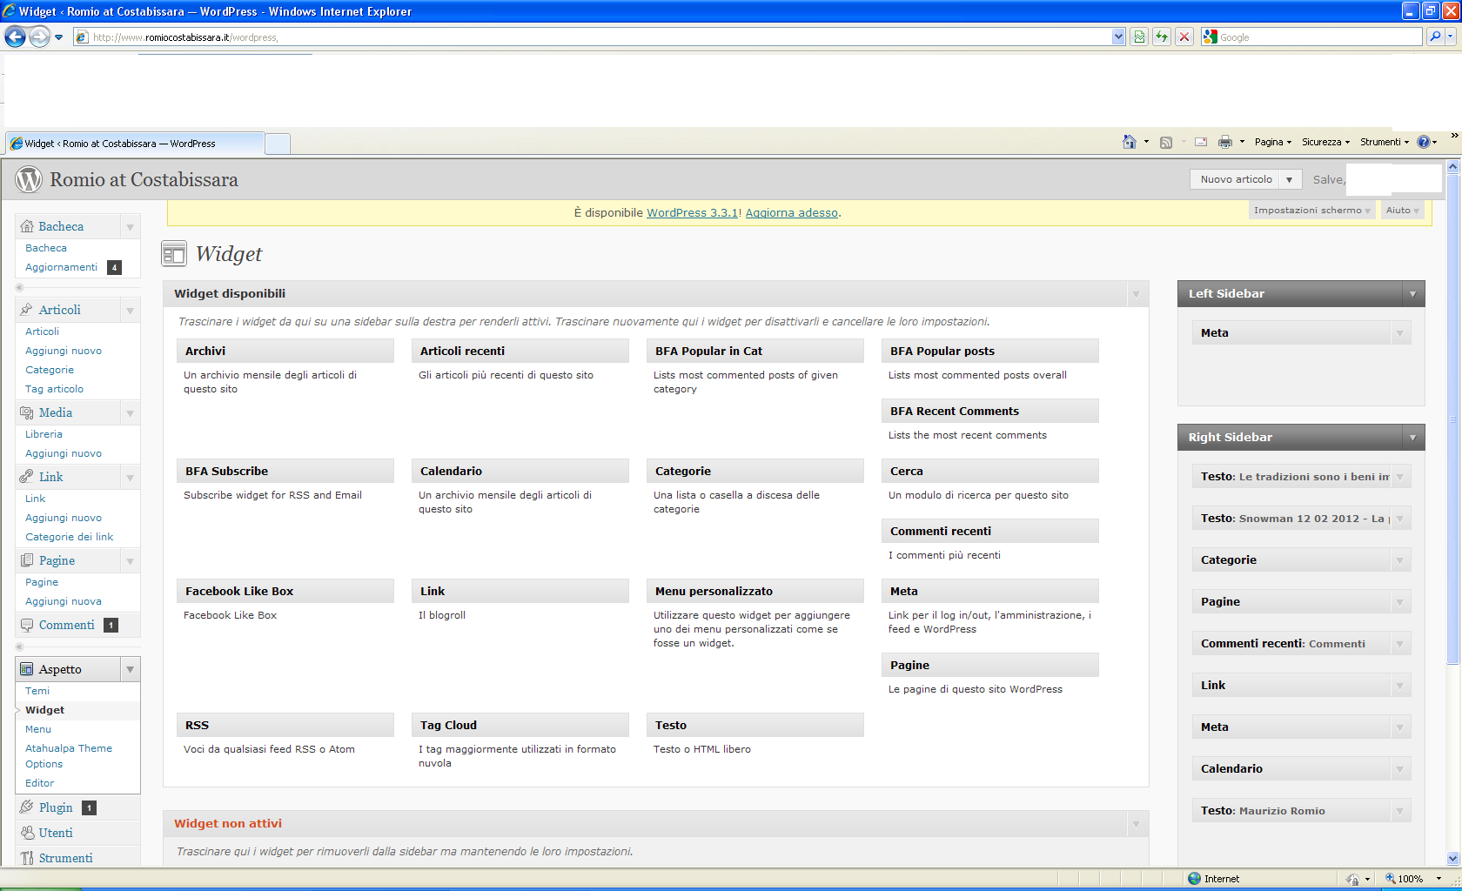Toggle the Aspetto menu arrow
Viewport: 1462px width, 891px height.
[130, 669]
